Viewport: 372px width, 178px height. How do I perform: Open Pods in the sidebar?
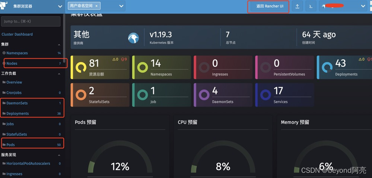pos(11,145)
